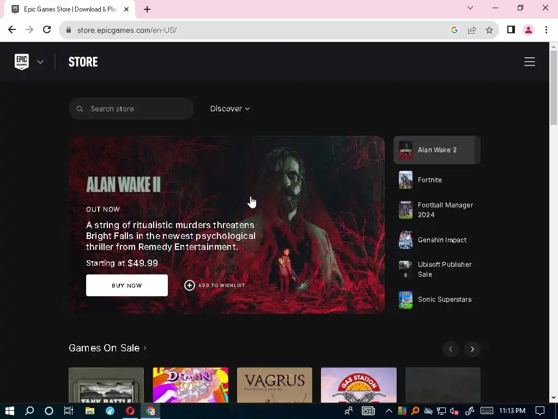Open the Gas Station game card
Screen dimensions: 558x419
click(x=359, y=385)
